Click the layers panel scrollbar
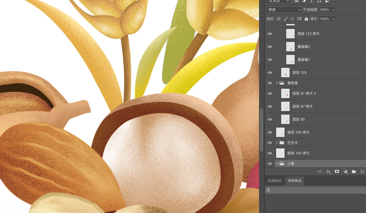Screen dimensions: 366x213 261,130
